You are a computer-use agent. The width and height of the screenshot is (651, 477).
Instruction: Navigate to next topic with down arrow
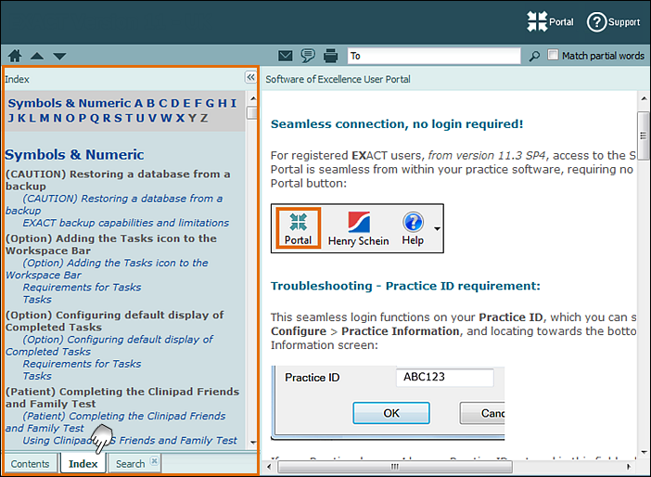[59, 56]
